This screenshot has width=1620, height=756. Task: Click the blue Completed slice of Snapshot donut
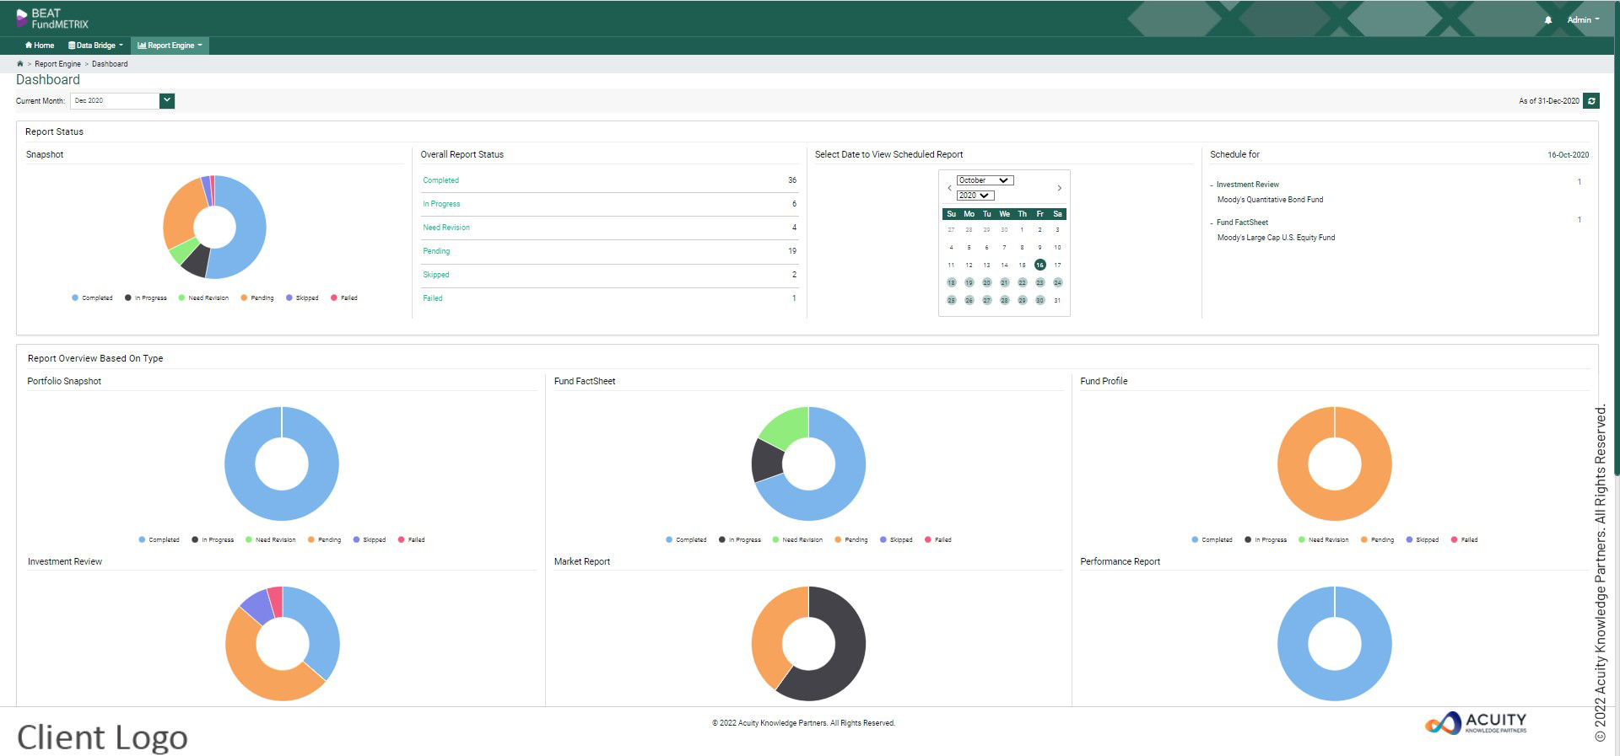click(250, 228)
